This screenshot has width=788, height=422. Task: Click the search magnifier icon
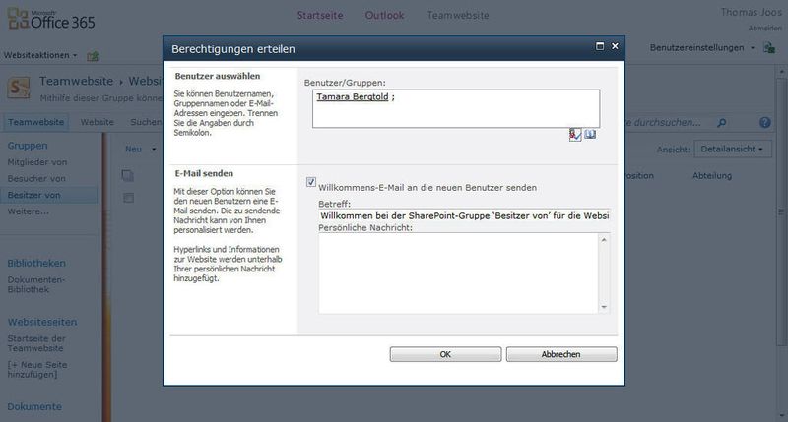click(721, 122)
